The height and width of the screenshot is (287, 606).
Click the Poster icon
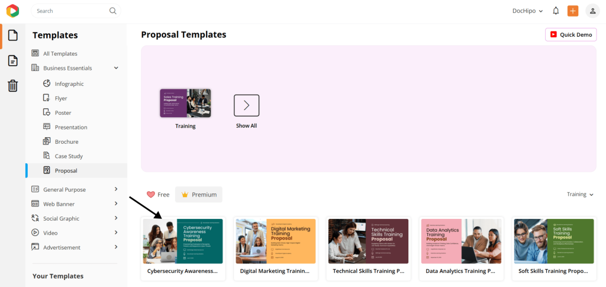(x=47, y=112)
